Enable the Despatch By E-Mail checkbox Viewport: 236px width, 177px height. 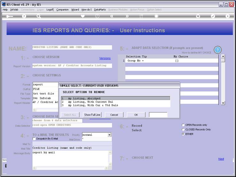tap(34, 139)
